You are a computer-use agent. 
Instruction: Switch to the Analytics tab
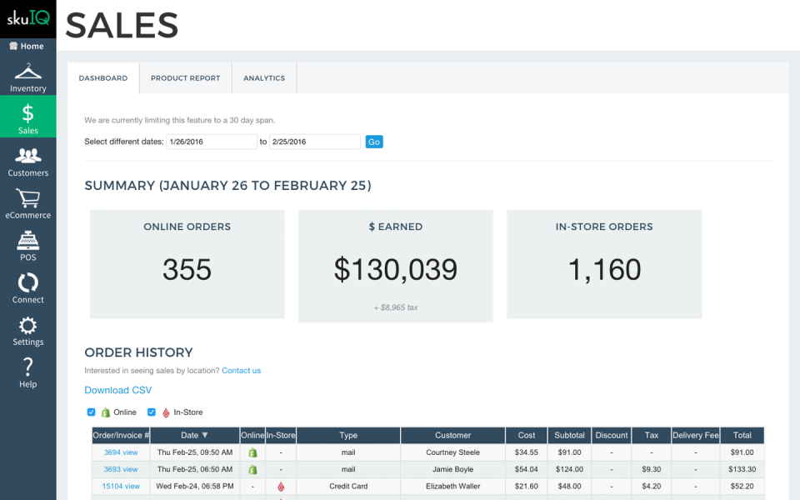coord(264,78)
